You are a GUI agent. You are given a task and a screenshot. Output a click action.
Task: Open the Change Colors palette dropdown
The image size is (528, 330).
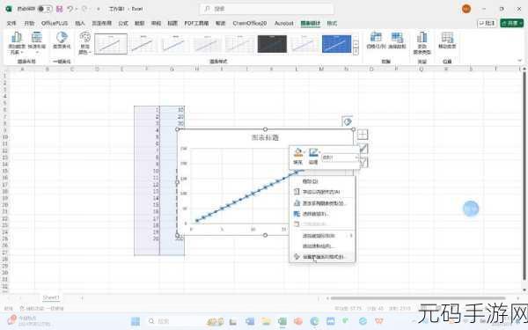tap(84, 43)
